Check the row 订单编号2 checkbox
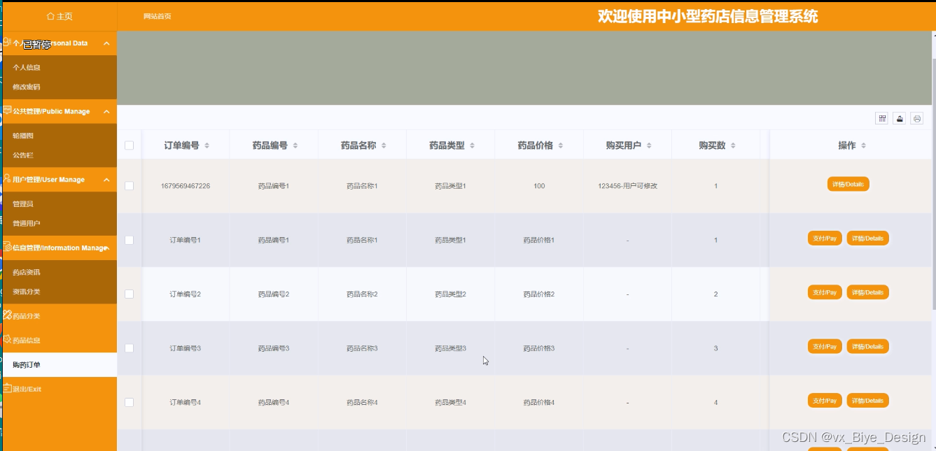936x451 pixels. [129, 294]
